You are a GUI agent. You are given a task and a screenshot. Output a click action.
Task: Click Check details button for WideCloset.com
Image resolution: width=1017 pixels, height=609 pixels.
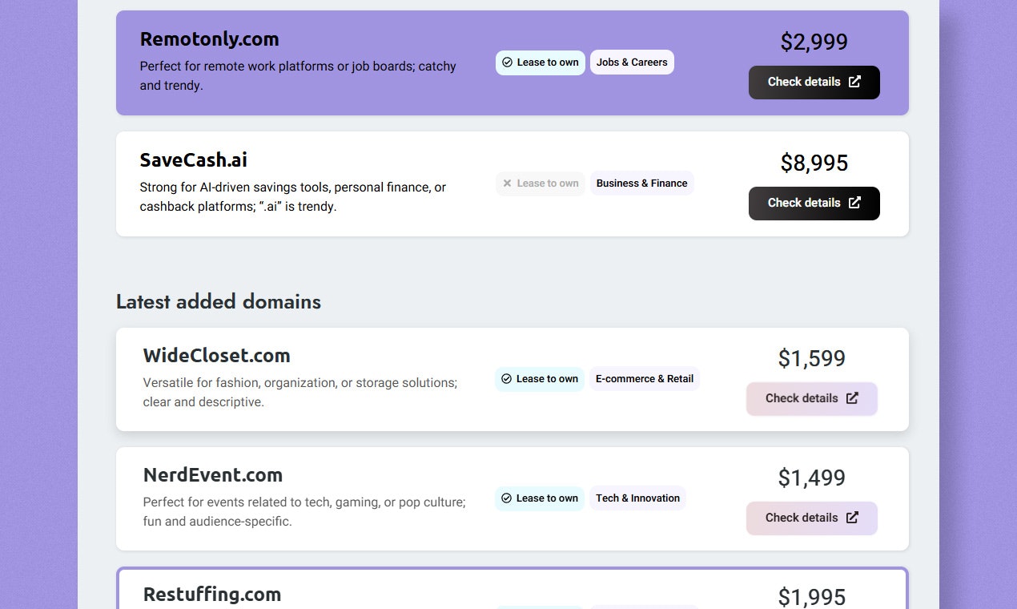pyautogui.click(x=812, y=399)
